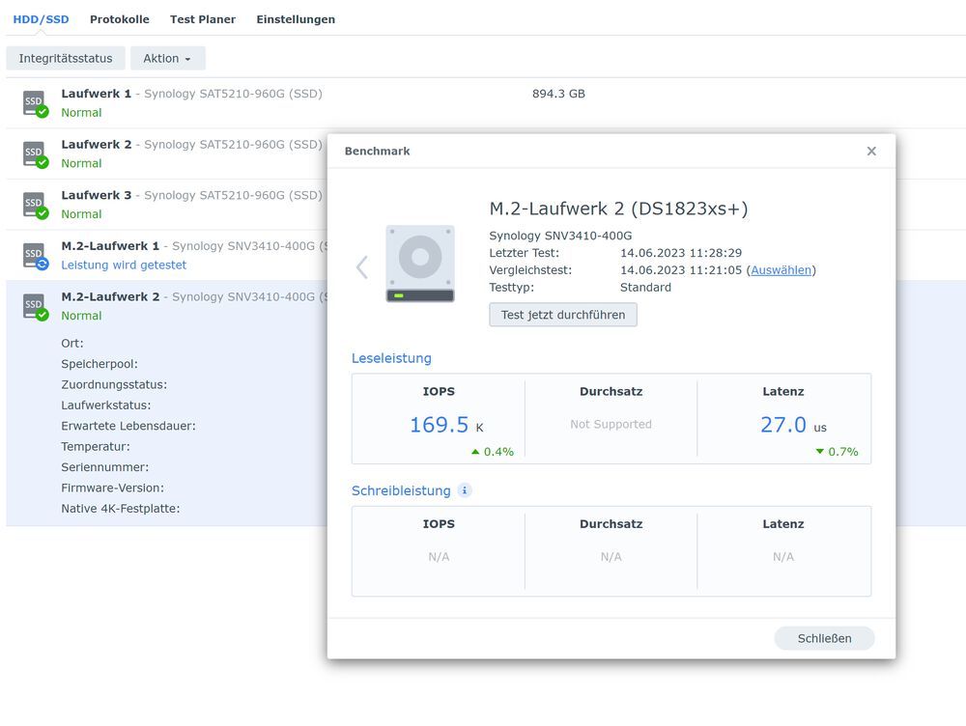Click the Letzter Test timestamp 11:28:29
The width and height of the screenshot is (966, 726).
pos(681,253)
